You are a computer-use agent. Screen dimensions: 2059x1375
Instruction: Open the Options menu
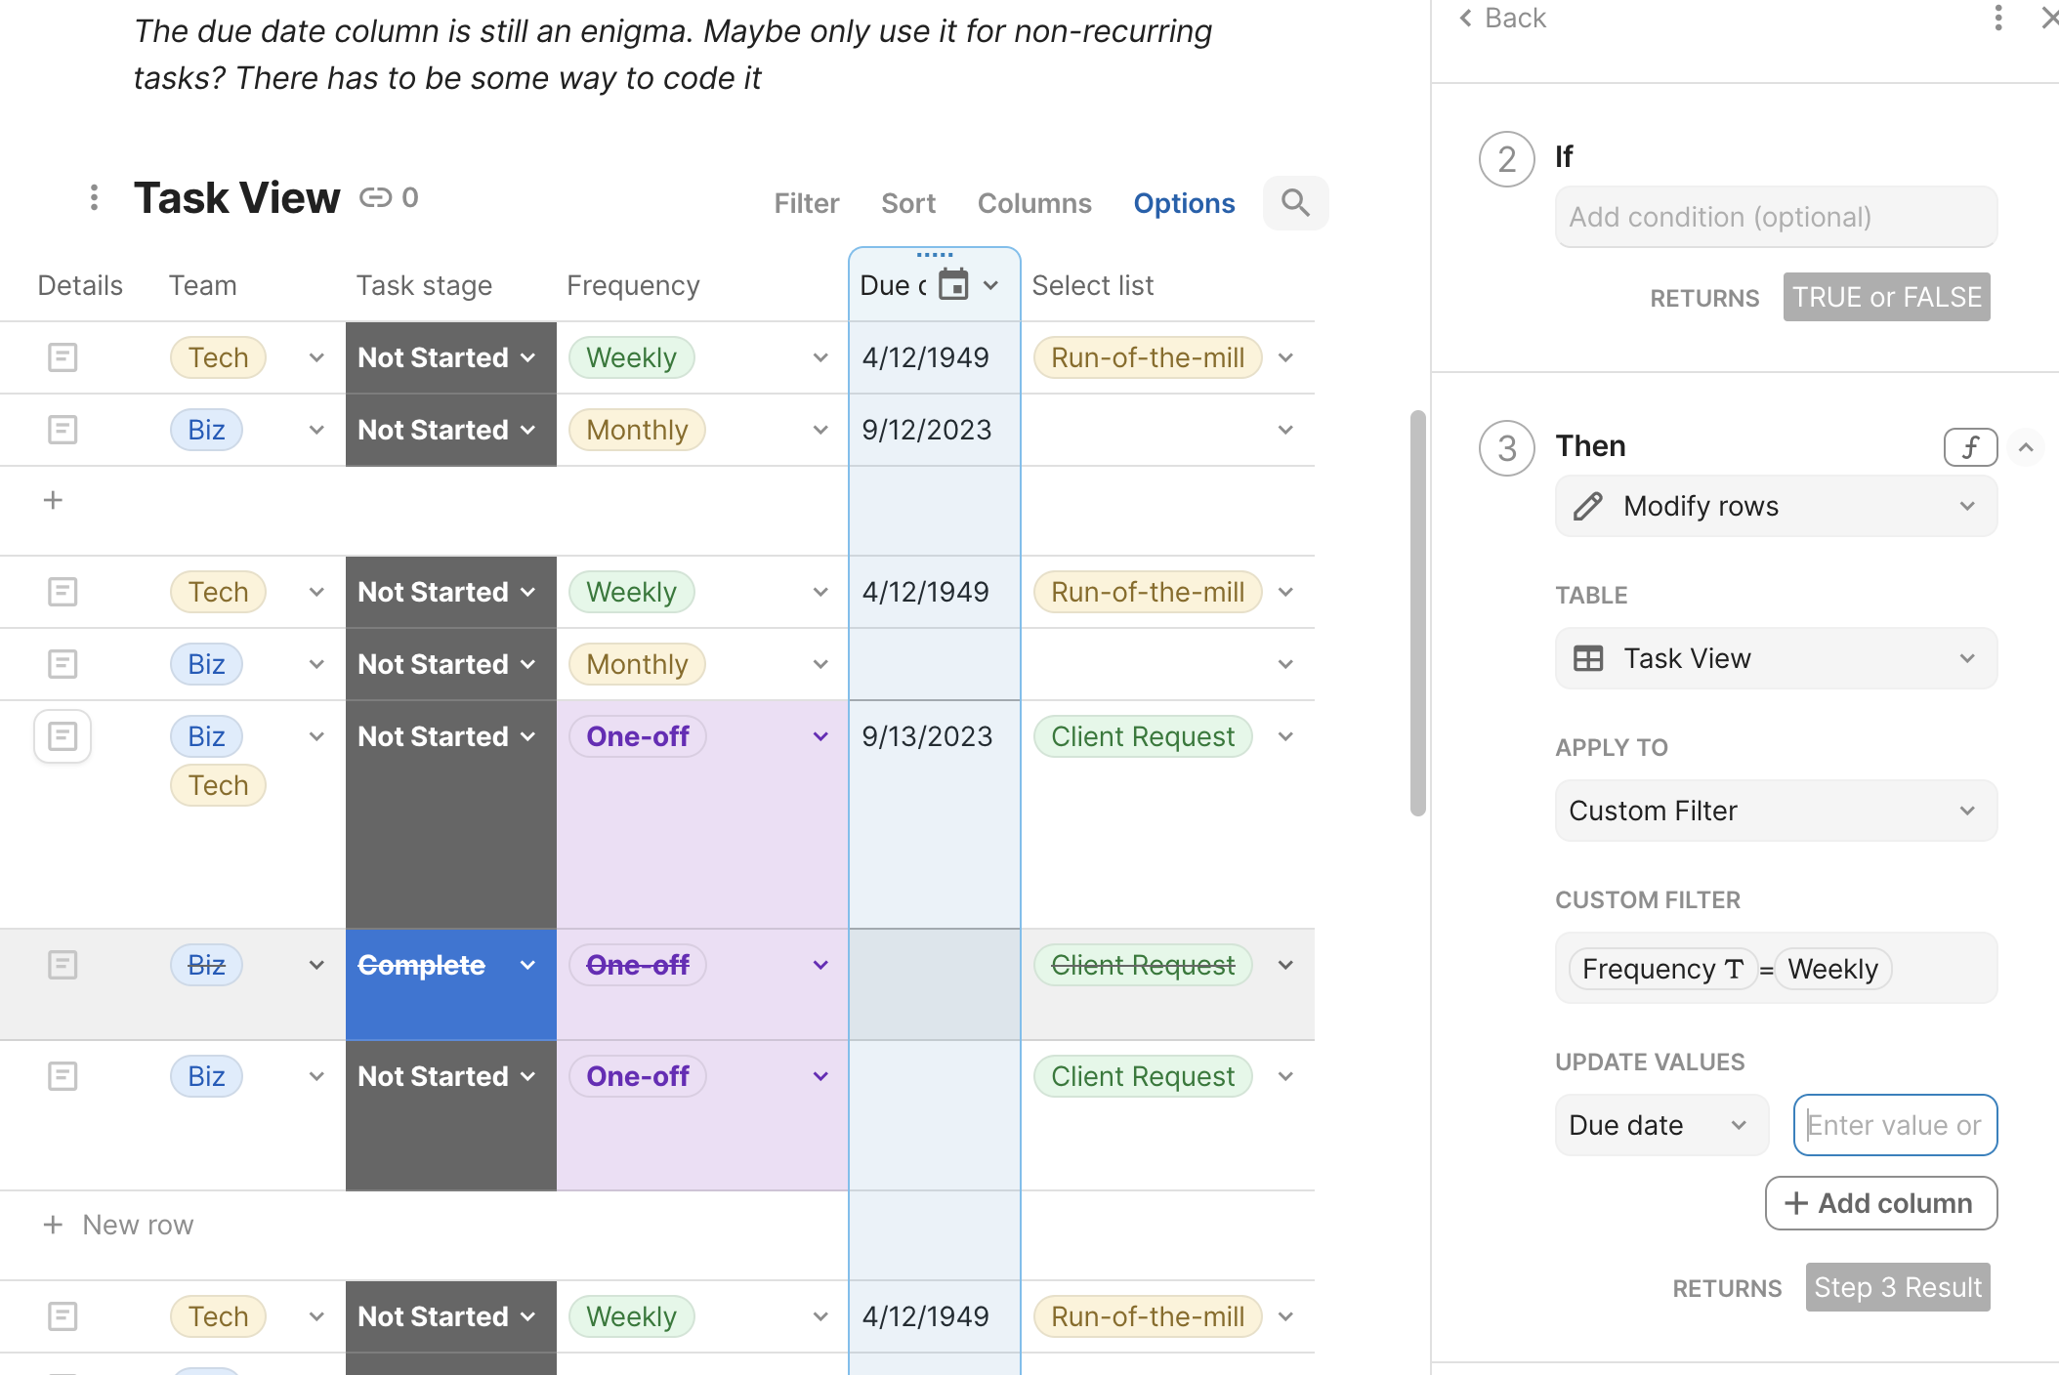[x=1184, y=203]
